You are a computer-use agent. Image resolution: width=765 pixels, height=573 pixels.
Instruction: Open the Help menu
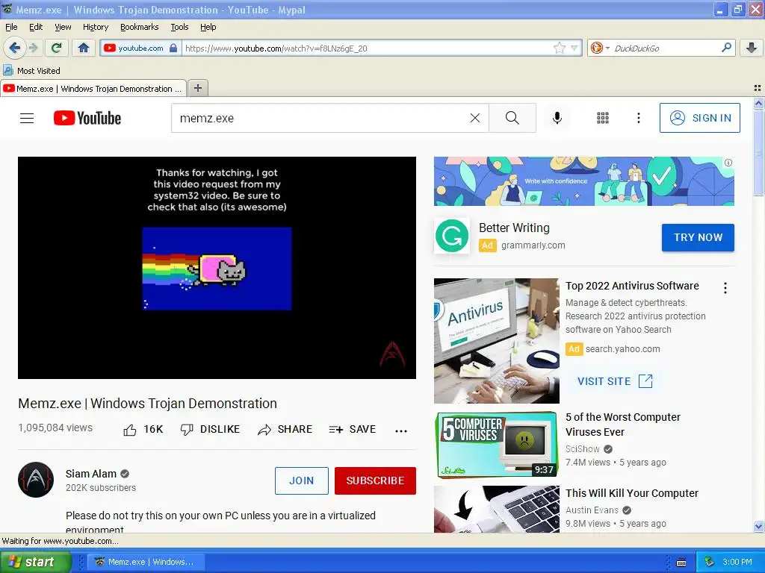point(208,27)
